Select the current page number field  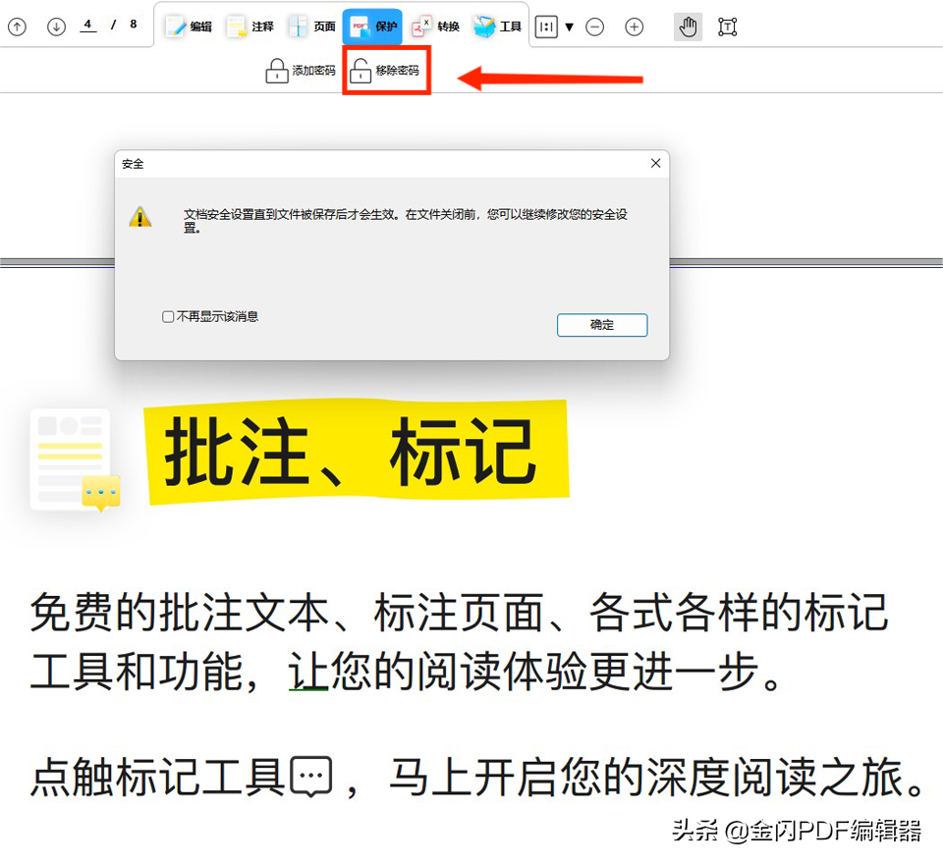click(x=87, y=25)
